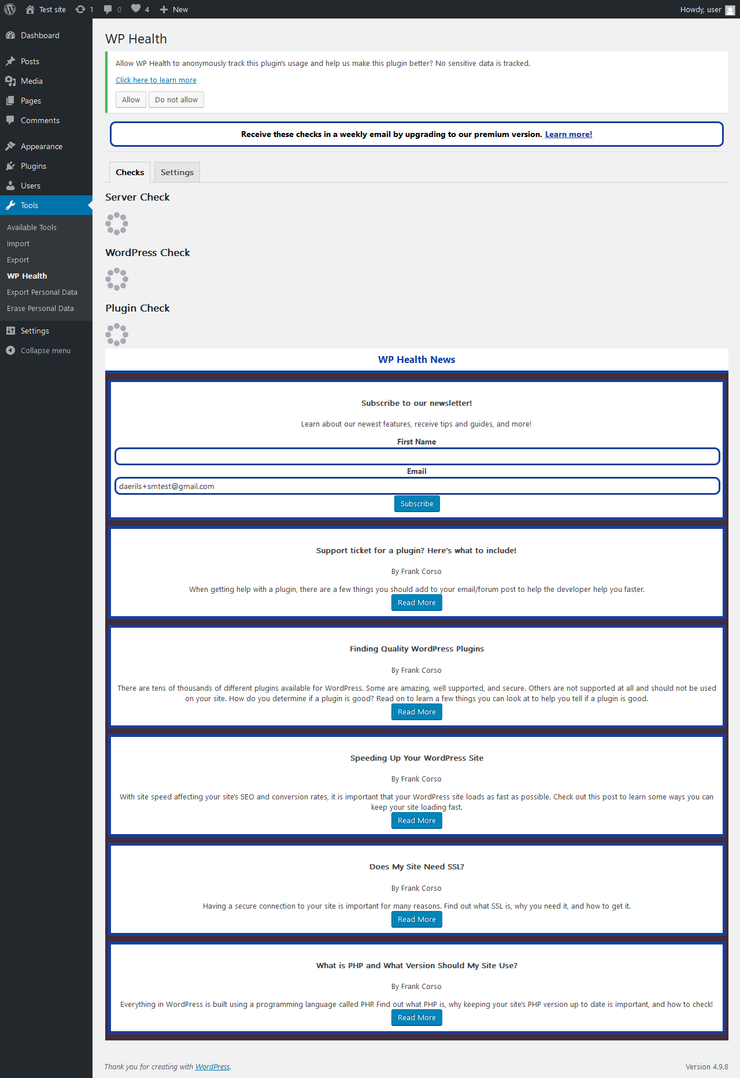This screenshot has width=740, height=1078.
Task: Click the 'Server Check' heading
Action: 138,197
